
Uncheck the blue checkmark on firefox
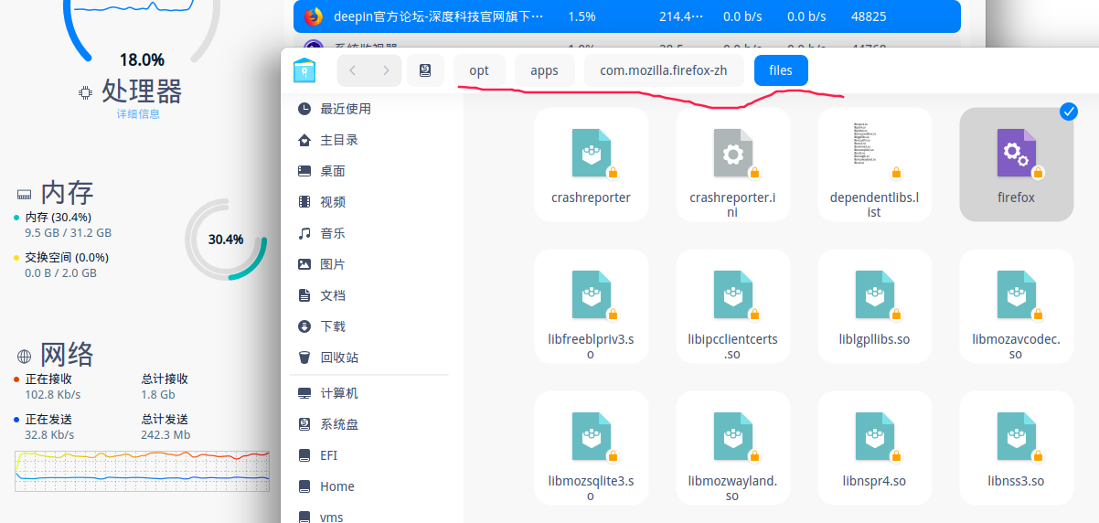pos(1068,112)
